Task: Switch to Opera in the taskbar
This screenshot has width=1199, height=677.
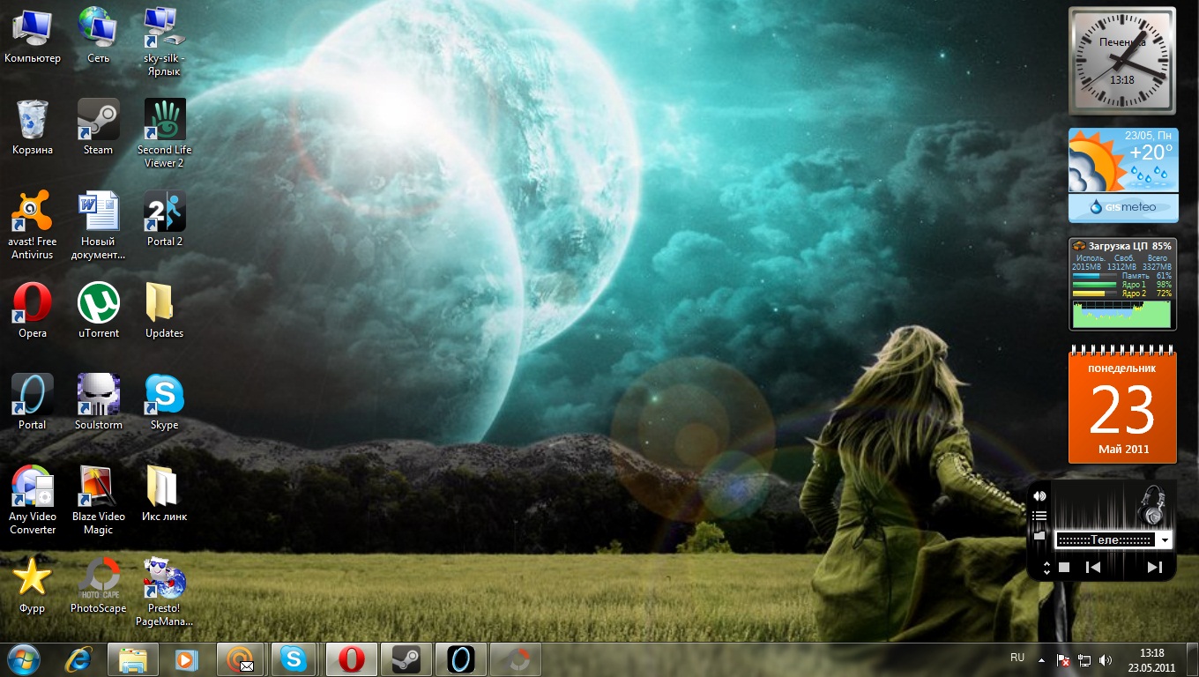Action: pyautogui.click(x=352, y=659)
